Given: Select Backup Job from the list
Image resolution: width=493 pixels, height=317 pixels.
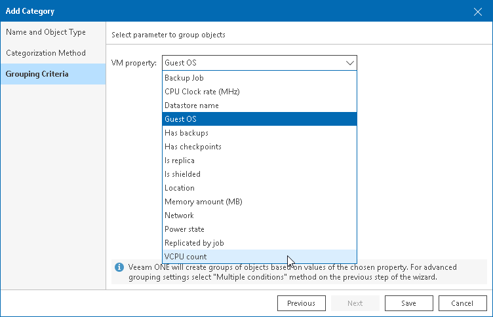Looking at the screenshot, I should [259, 78].
